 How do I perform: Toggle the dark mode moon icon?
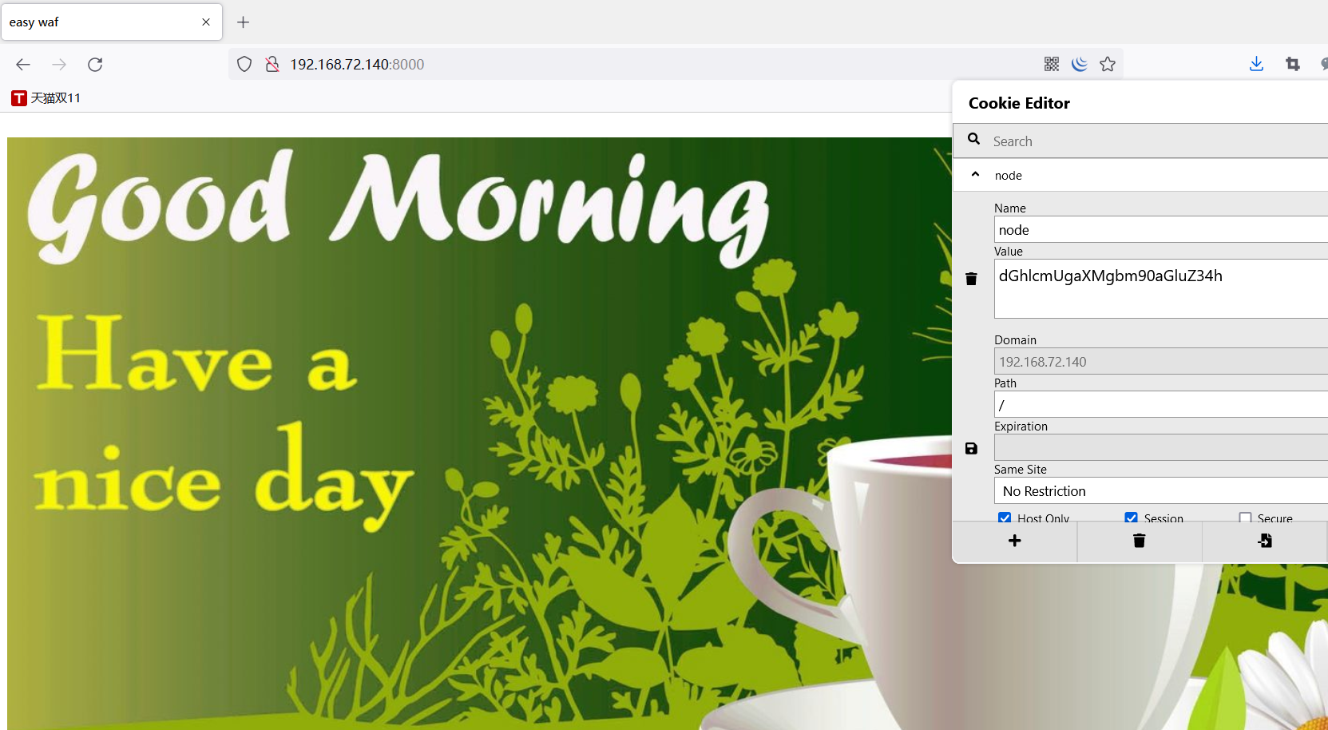[1080, 64]
